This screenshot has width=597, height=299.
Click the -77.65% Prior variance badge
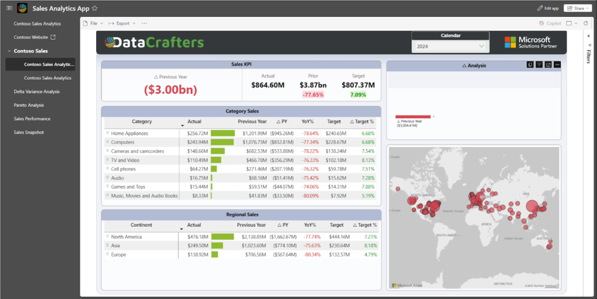313,95
